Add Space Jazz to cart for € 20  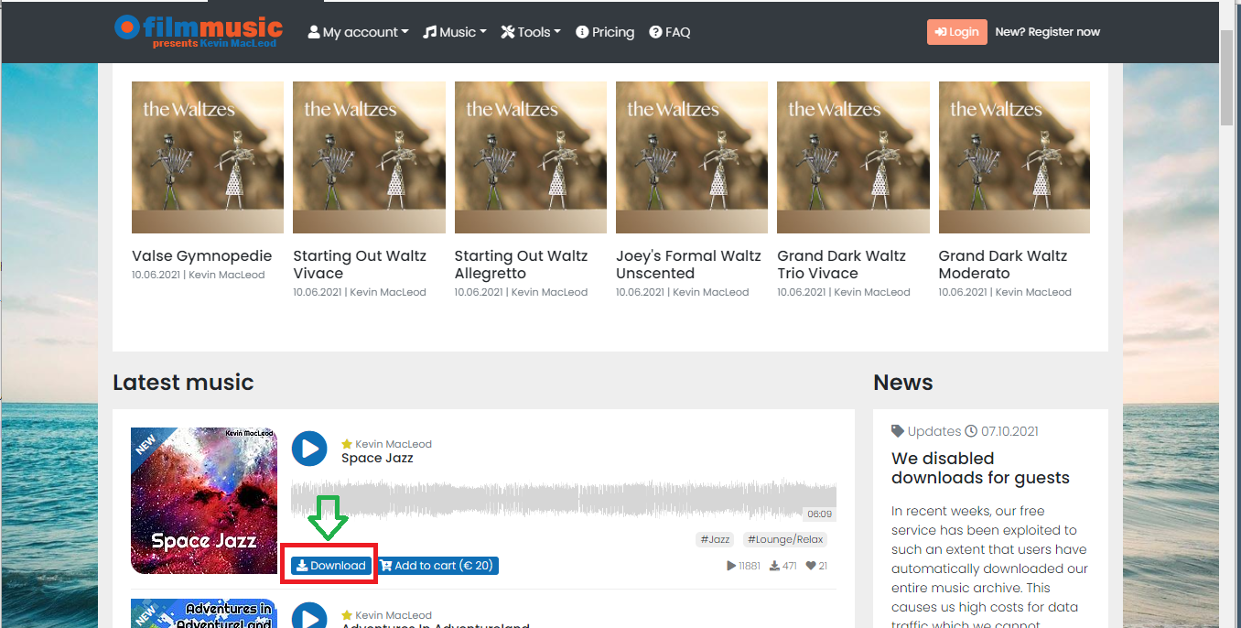click(x=438, y=566)
